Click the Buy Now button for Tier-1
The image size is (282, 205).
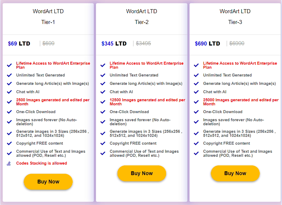(x=48, y=182)
